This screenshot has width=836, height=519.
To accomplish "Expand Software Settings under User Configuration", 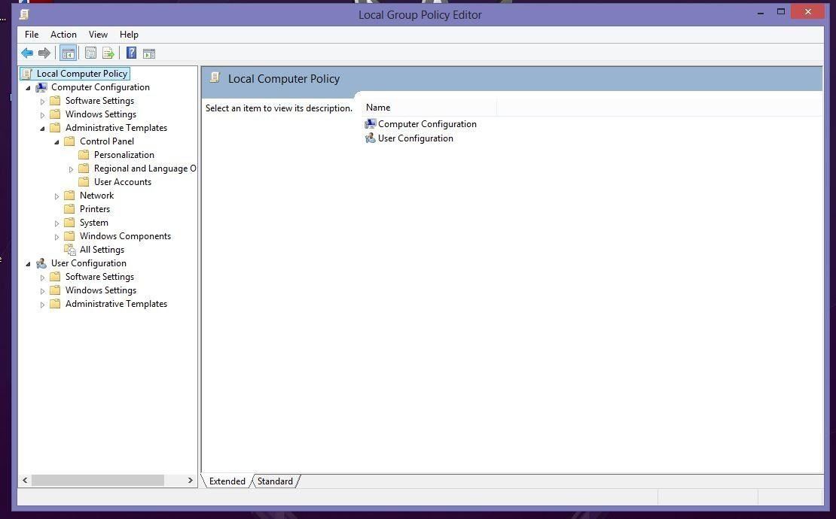I will [x=43, y=278].
